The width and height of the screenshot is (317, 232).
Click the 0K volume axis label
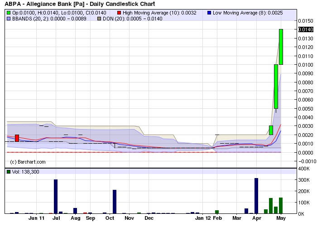tap(301, 214)
